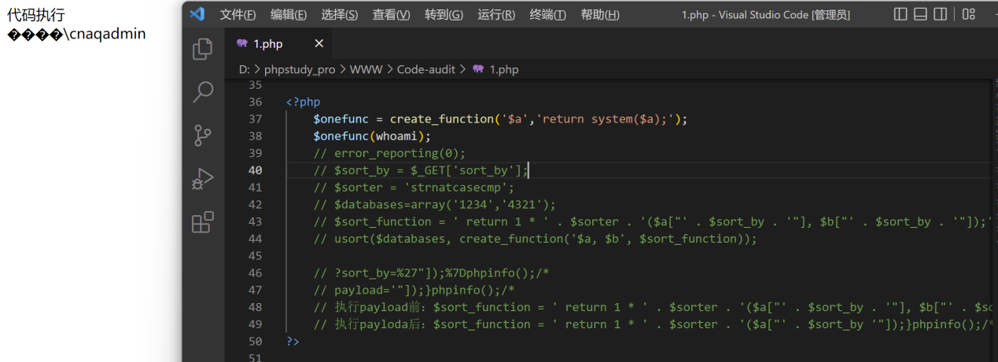Open the Source Control view
This screenshot has height=362, width=998.
pyautogui.click(x=203, y=136)
